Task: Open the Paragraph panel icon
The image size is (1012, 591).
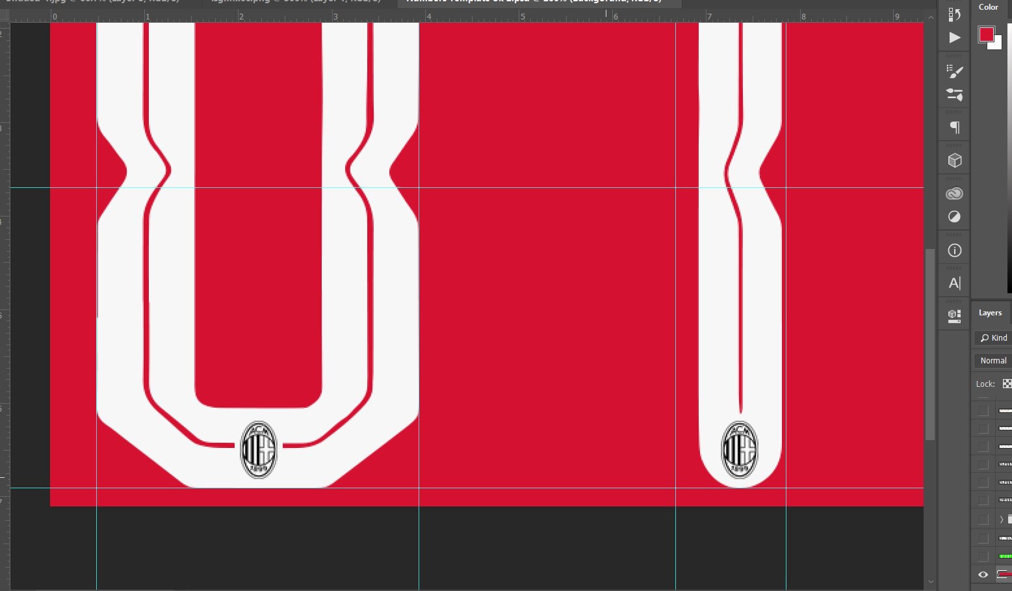Action: click(954, 127)
